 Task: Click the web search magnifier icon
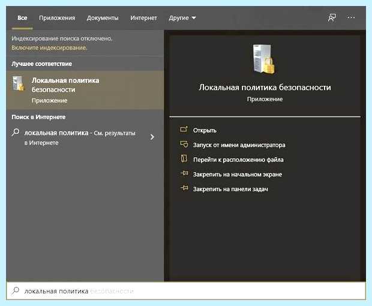[x=16, y=132]
